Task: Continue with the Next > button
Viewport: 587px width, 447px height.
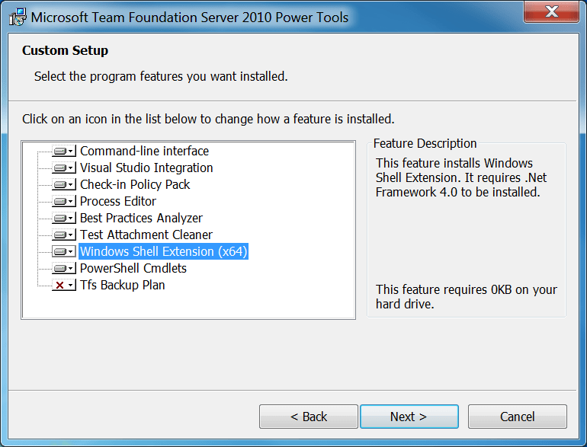Action: point(409,417)
